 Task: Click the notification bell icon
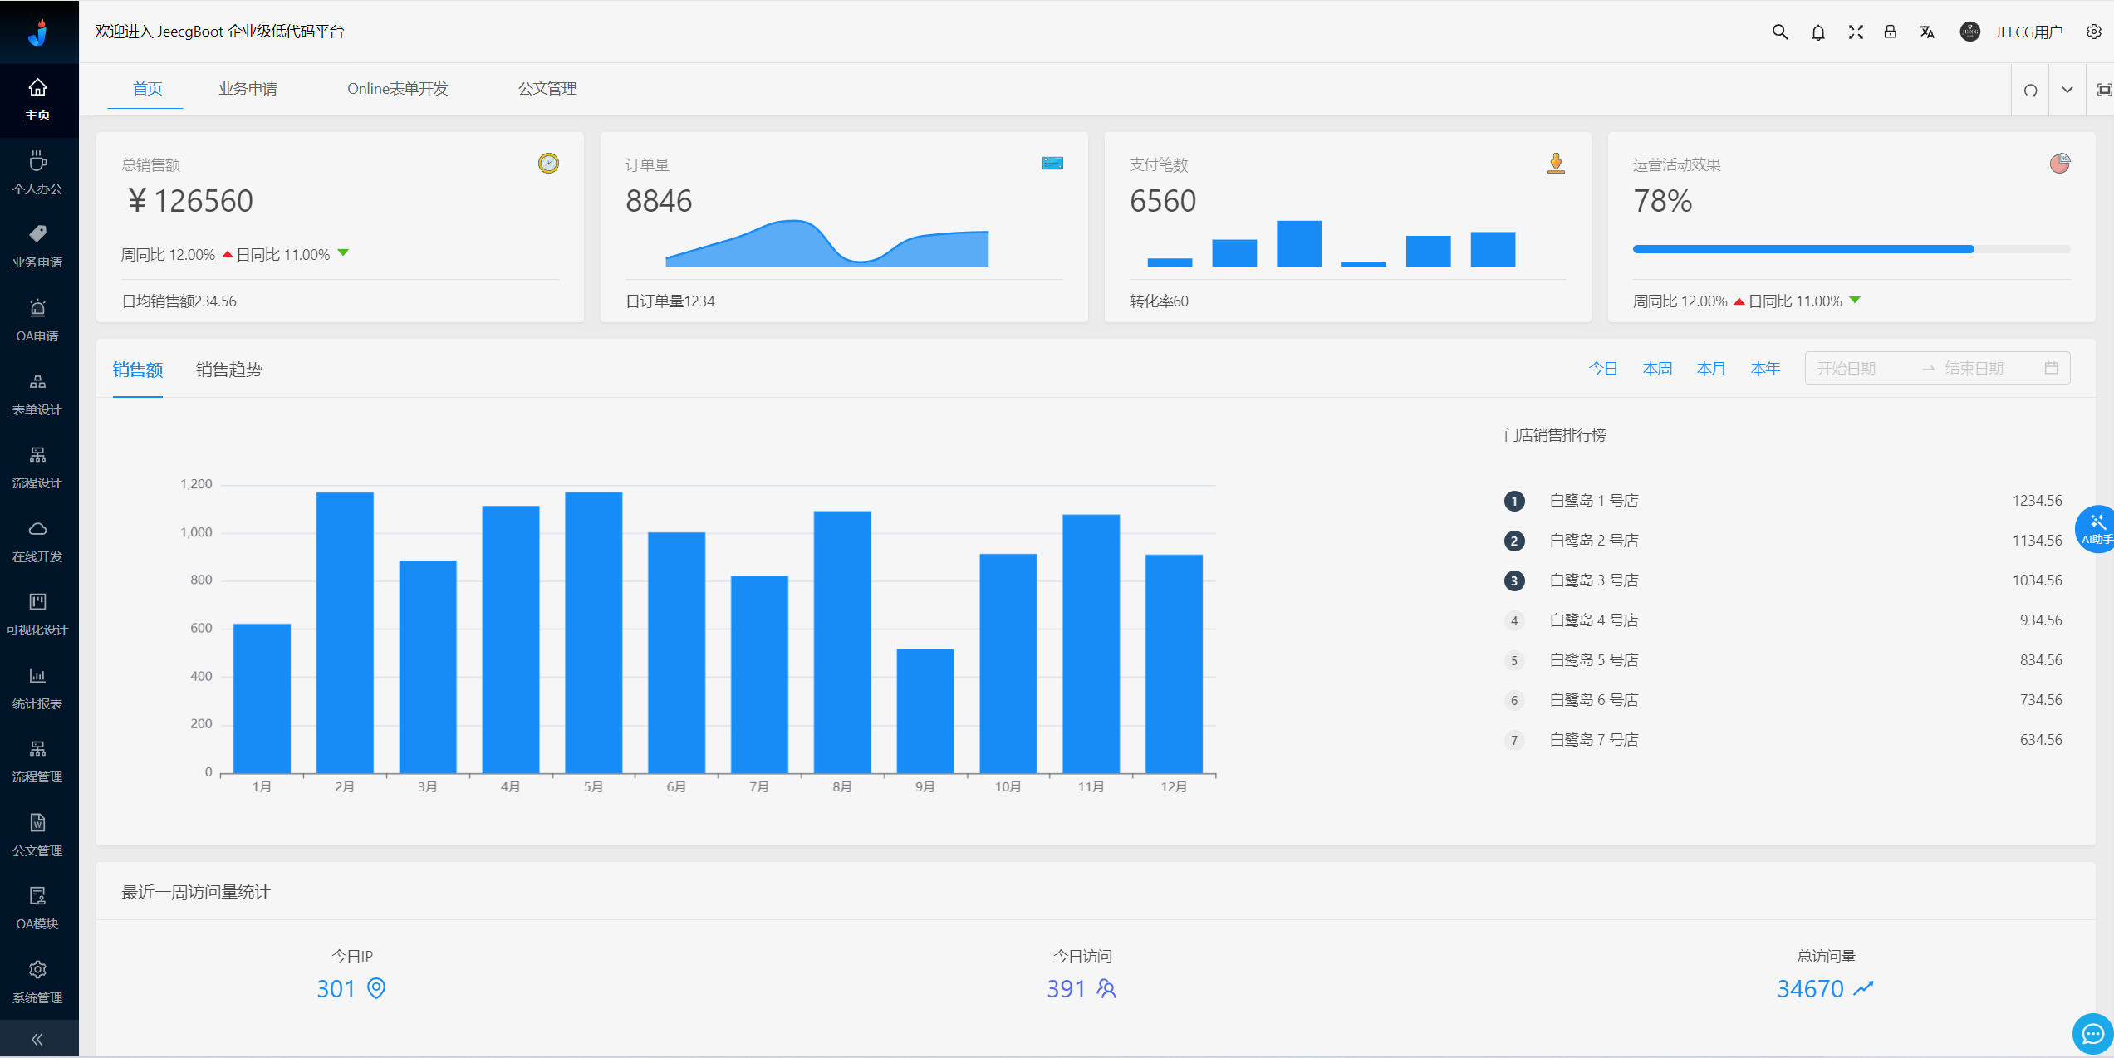point(1818,32)
